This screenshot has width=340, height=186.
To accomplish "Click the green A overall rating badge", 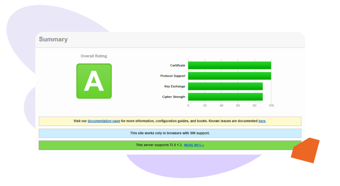I will 94,81.
